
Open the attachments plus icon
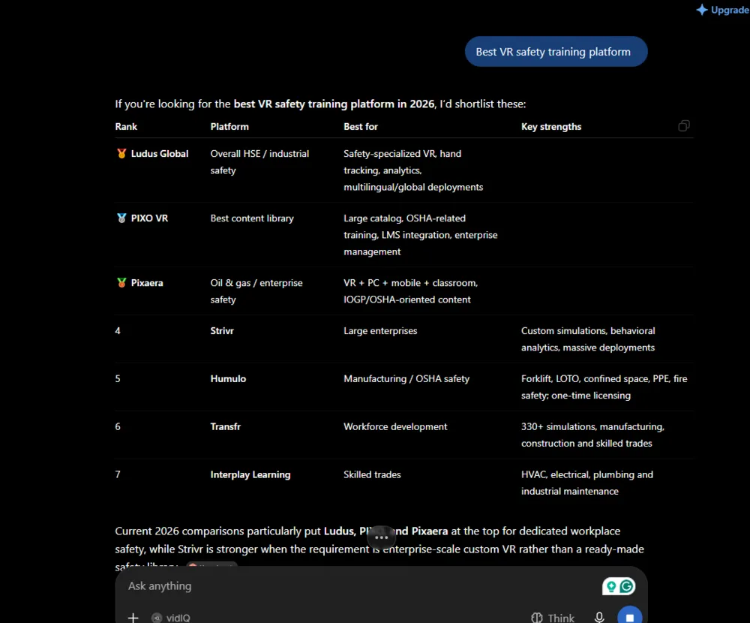click(133, 617)
